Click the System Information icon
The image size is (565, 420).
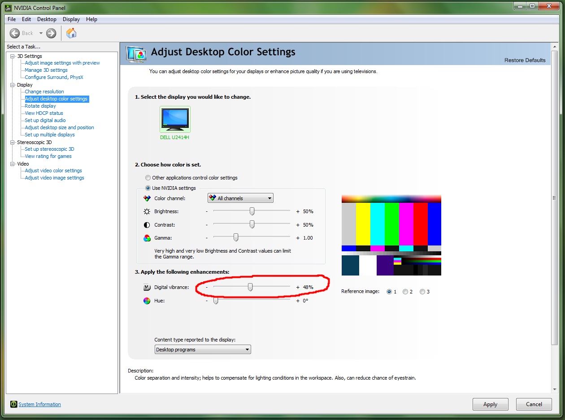13,404
